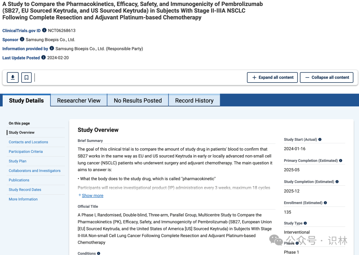Open More Information section
Image resolution: width=359 pixels, height=255 pixels.
coord(23,199)
